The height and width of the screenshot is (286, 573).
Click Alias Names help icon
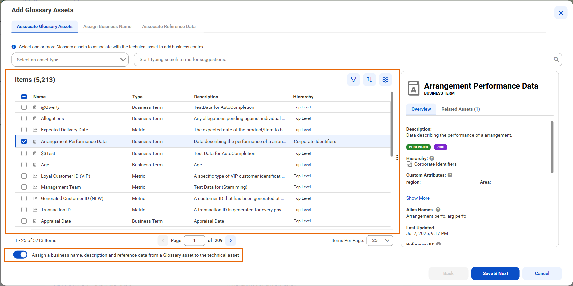(x=438, y=210)
